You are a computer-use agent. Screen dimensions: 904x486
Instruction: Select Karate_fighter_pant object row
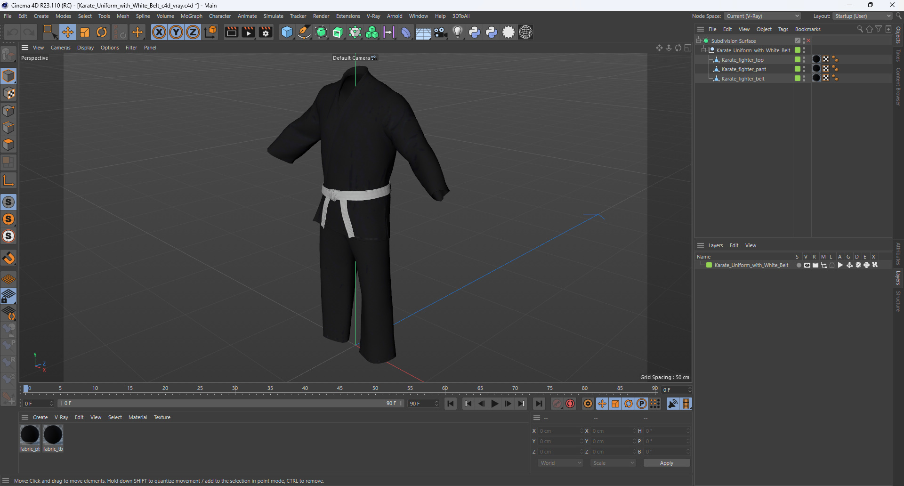tap(743, 69)
